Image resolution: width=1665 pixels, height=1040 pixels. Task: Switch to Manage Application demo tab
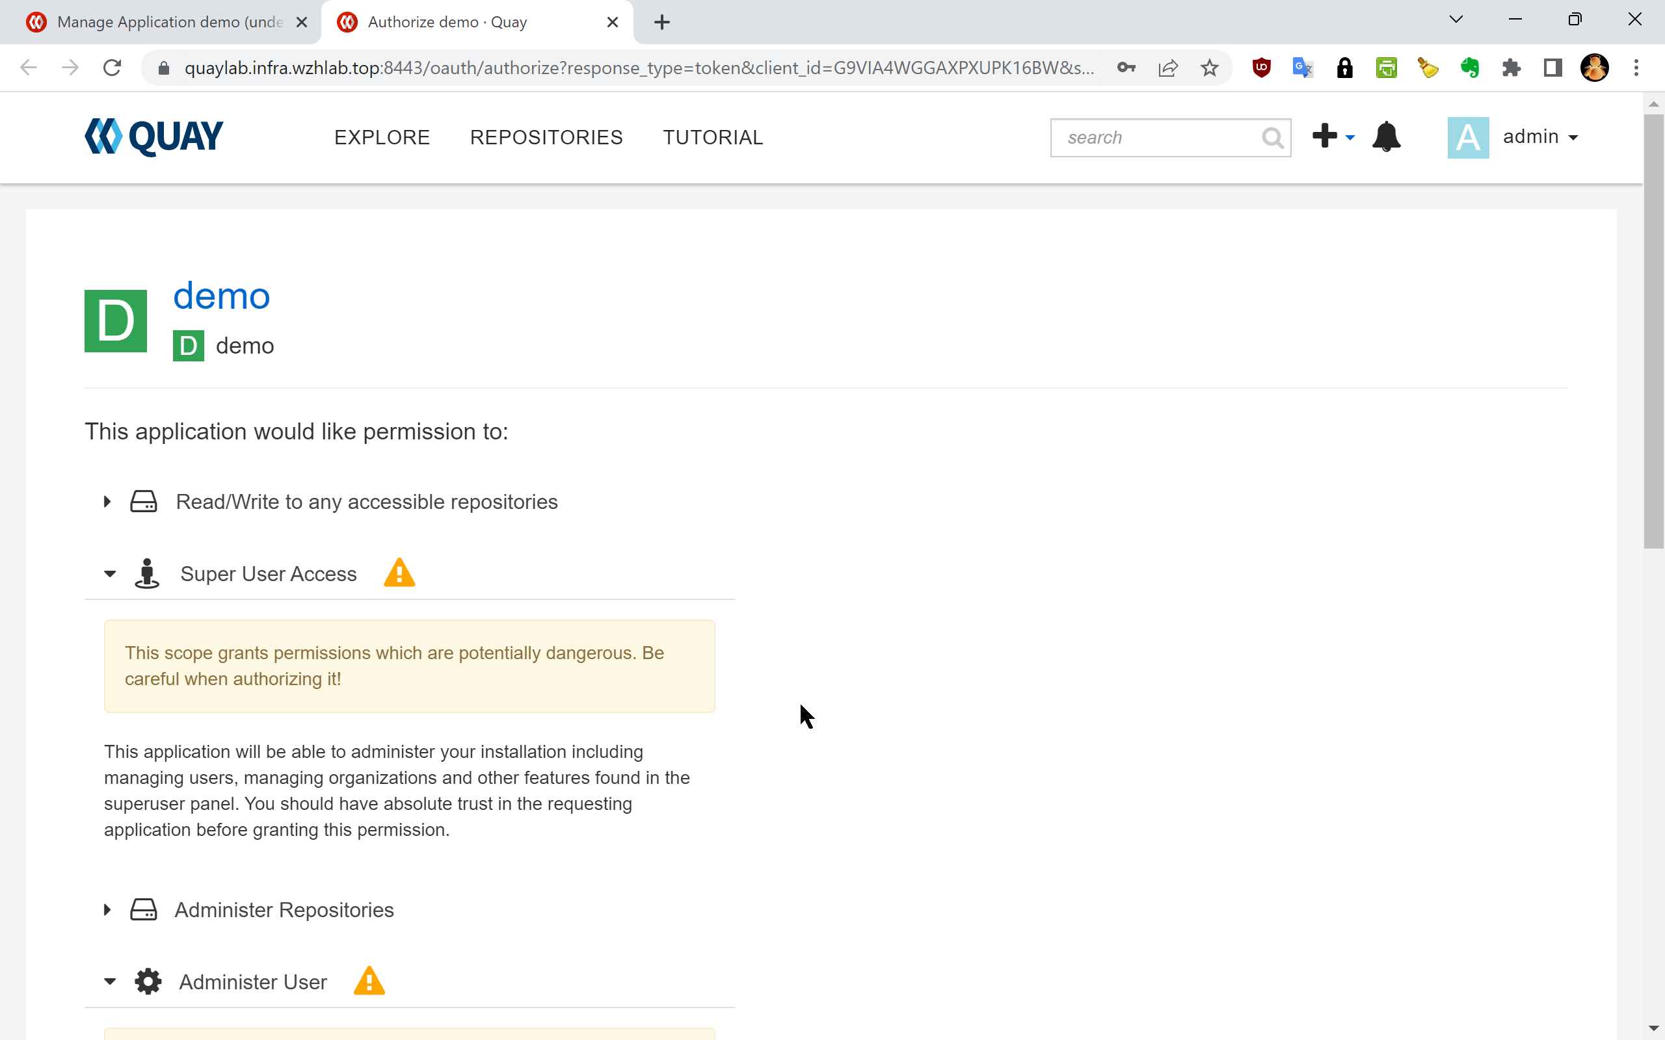168,22
